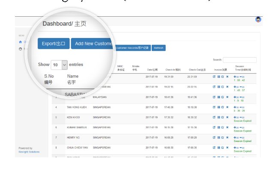The image size is (270, 177).
Task: Click the edit icon in CHUA CHIEW YAN row
Action: click(x=223, y=147)
